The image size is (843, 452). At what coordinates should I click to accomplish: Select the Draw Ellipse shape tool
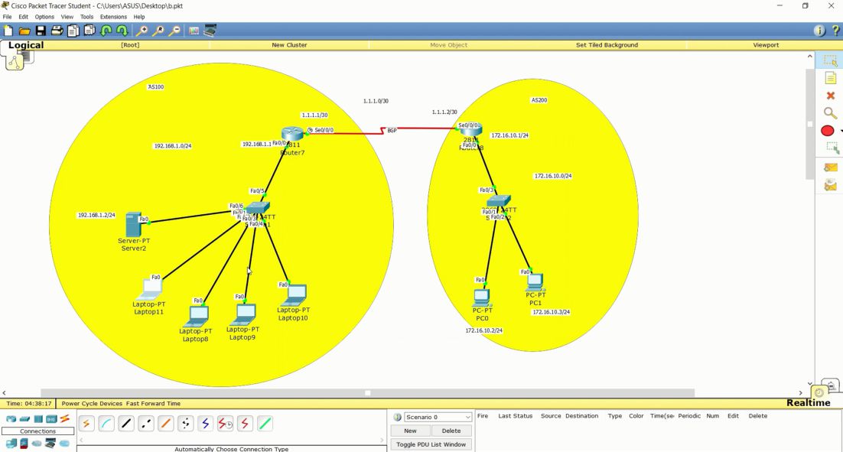[828, 130]
